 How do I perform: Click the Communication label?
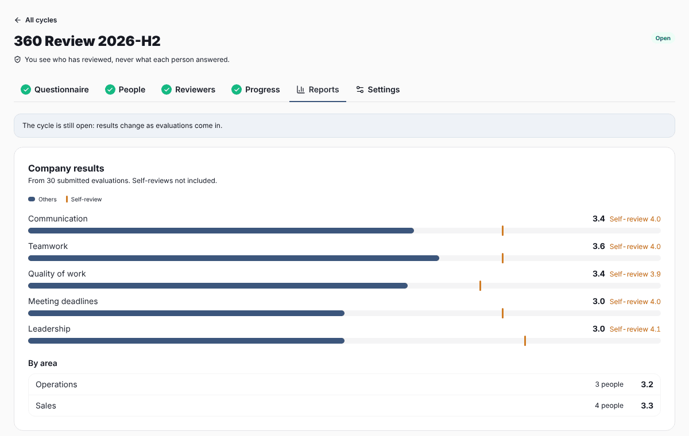58,219
